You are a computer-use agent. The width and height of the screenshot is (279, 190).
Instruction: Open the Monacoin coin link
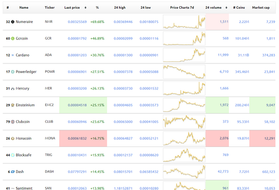[24, 138]
